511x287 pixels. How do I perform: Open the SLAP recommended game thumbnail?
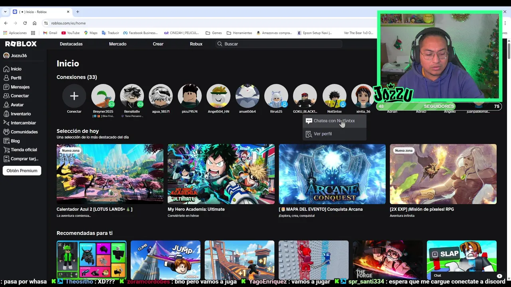461,256
